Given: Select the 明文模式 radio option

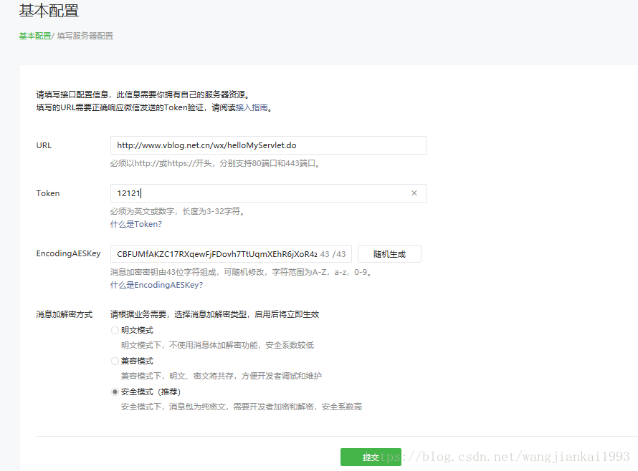Looking at the screenshot, I should pyautogui.click(x=115, y=331).
